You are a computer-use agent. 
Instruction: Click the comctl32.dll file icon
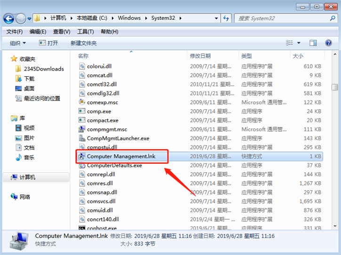point(82,84)
